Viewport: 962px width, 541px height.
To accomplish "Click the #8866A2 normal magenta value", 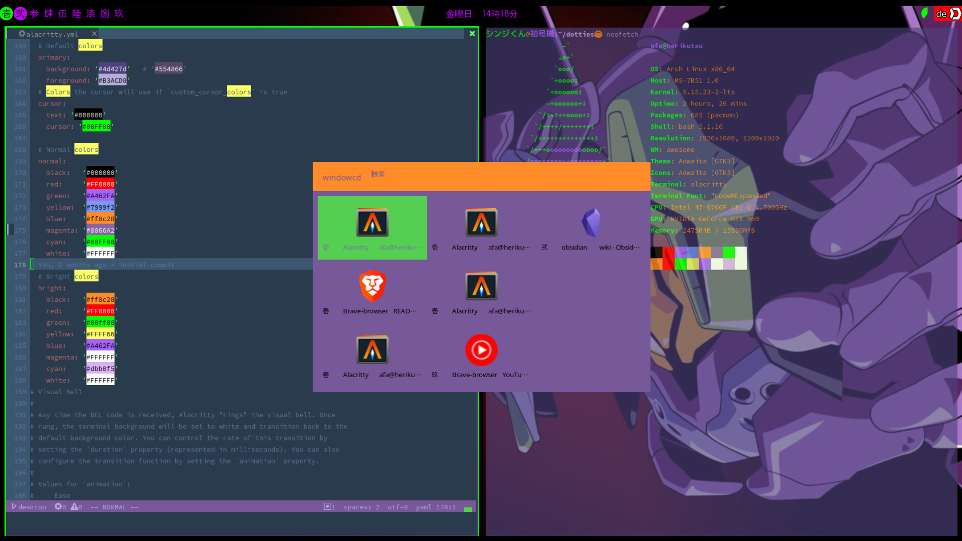I will [100, 230].
